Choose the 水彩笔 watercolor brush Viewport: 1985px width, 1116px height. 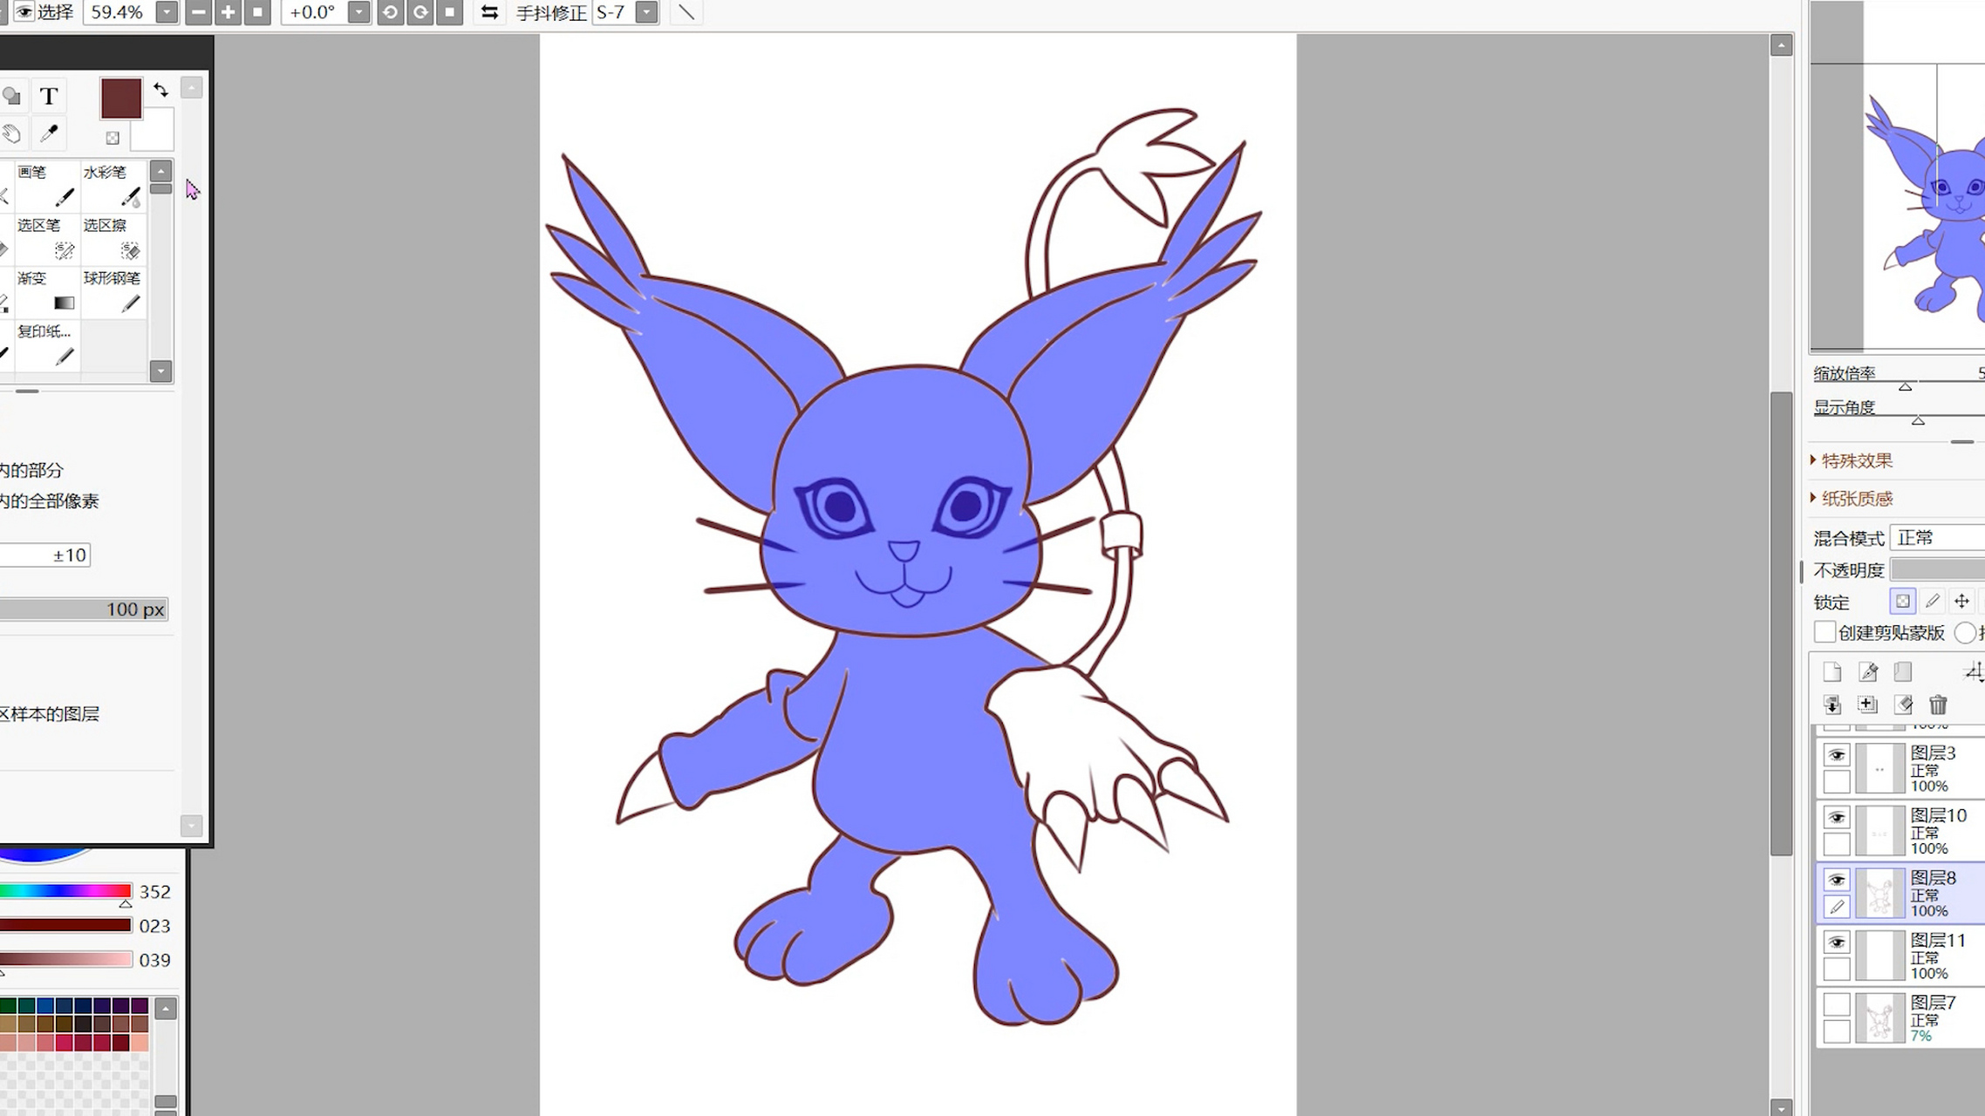pyautogui.click(x=113, y=186)
